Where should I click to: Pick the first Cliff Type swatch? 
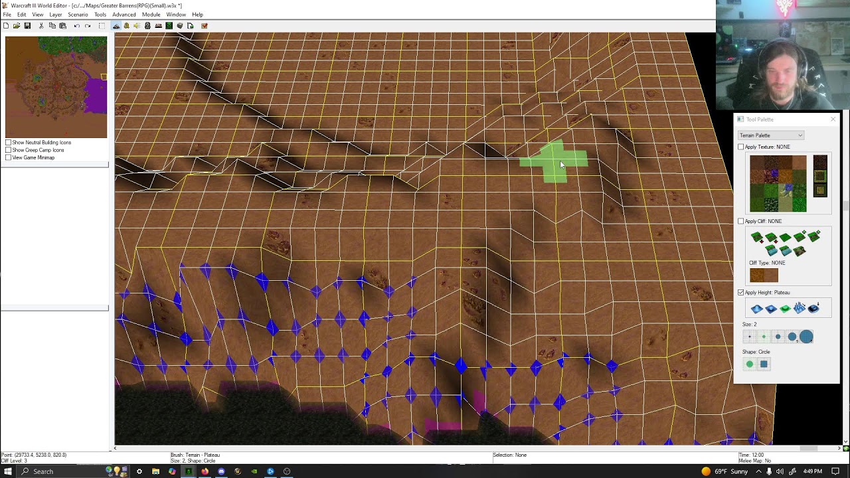(x=757, y=275)
